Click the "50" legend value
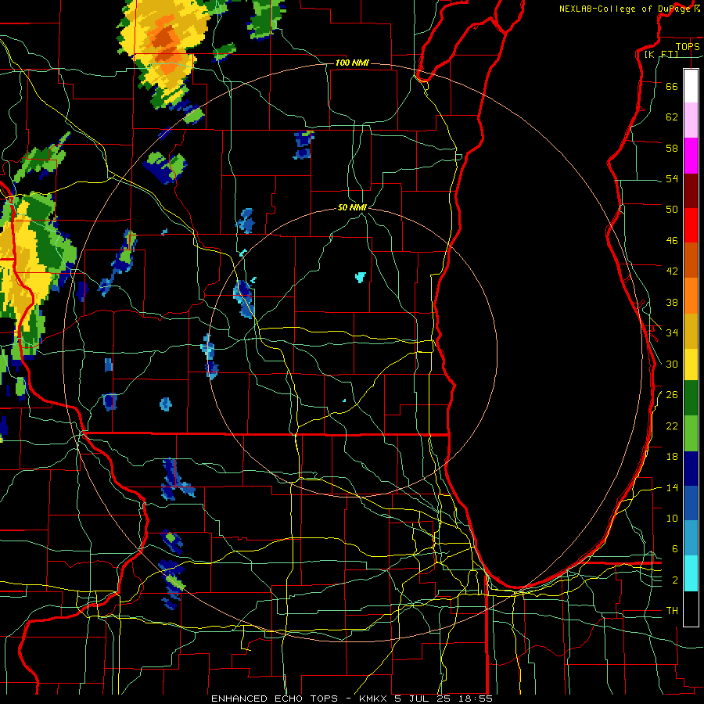The width and height of the screenshot is (704, 704). (672, 209)
